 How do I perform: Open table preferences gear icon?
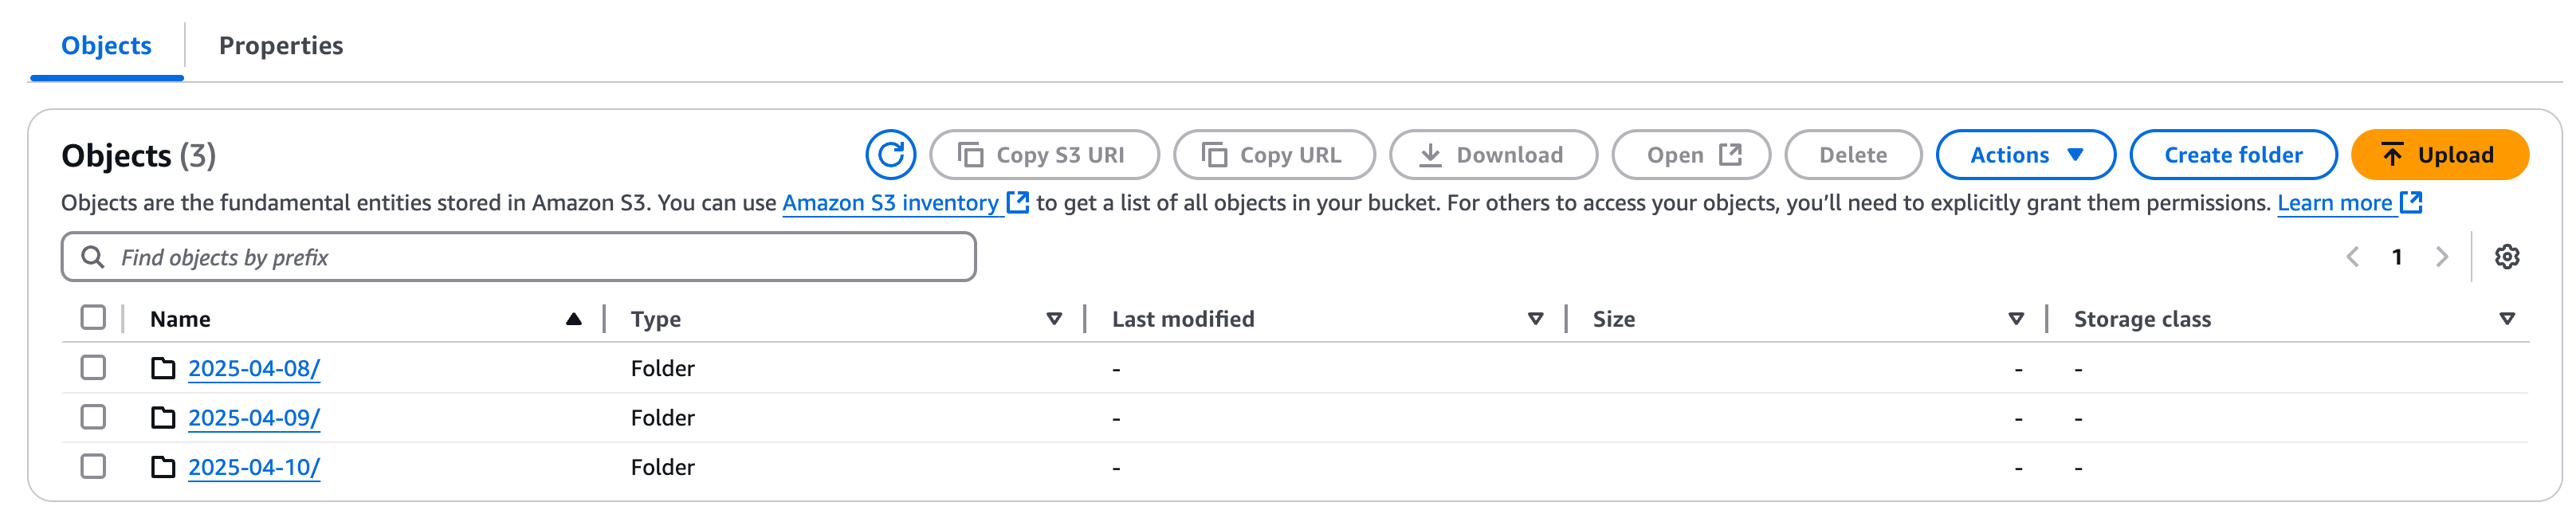2506,257
